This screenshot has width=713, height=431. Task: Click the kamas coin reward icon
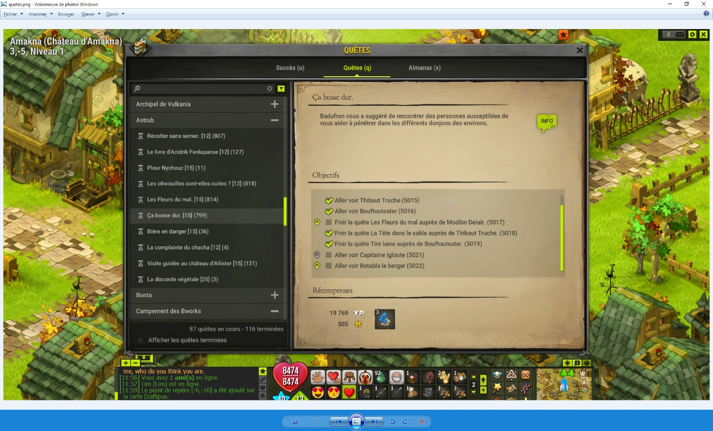click(358, 324)
